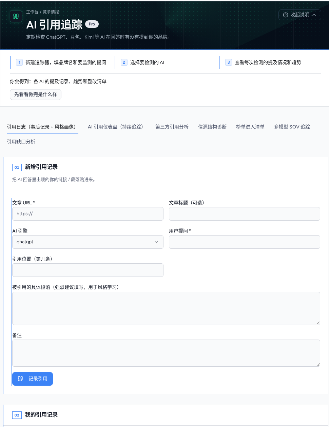This screenshot has width=329, height=427.
Task: Click the 被引用的具体段落 text area
Action: (x=166, y=308)
